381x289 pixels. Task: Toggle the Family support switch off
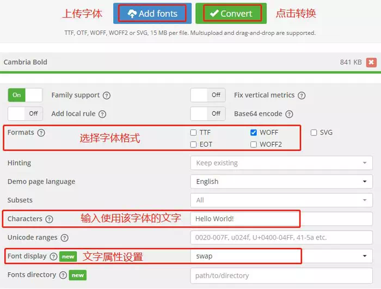click(x=25, y=95)
